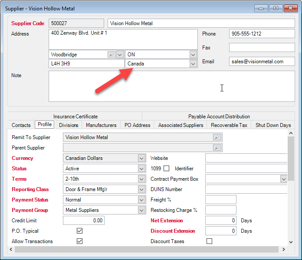
Task: Click the horizontal scrollbar right arrow
Action: [x=283, y=250]
